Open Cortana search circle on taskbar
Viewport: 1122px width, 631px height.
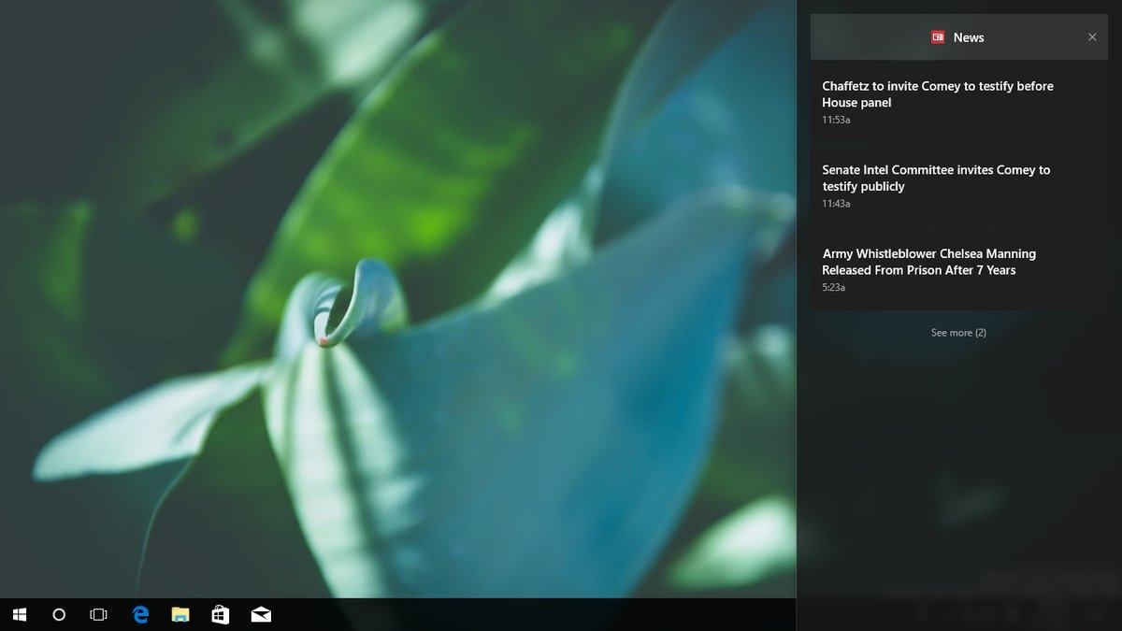click(59, 614)
